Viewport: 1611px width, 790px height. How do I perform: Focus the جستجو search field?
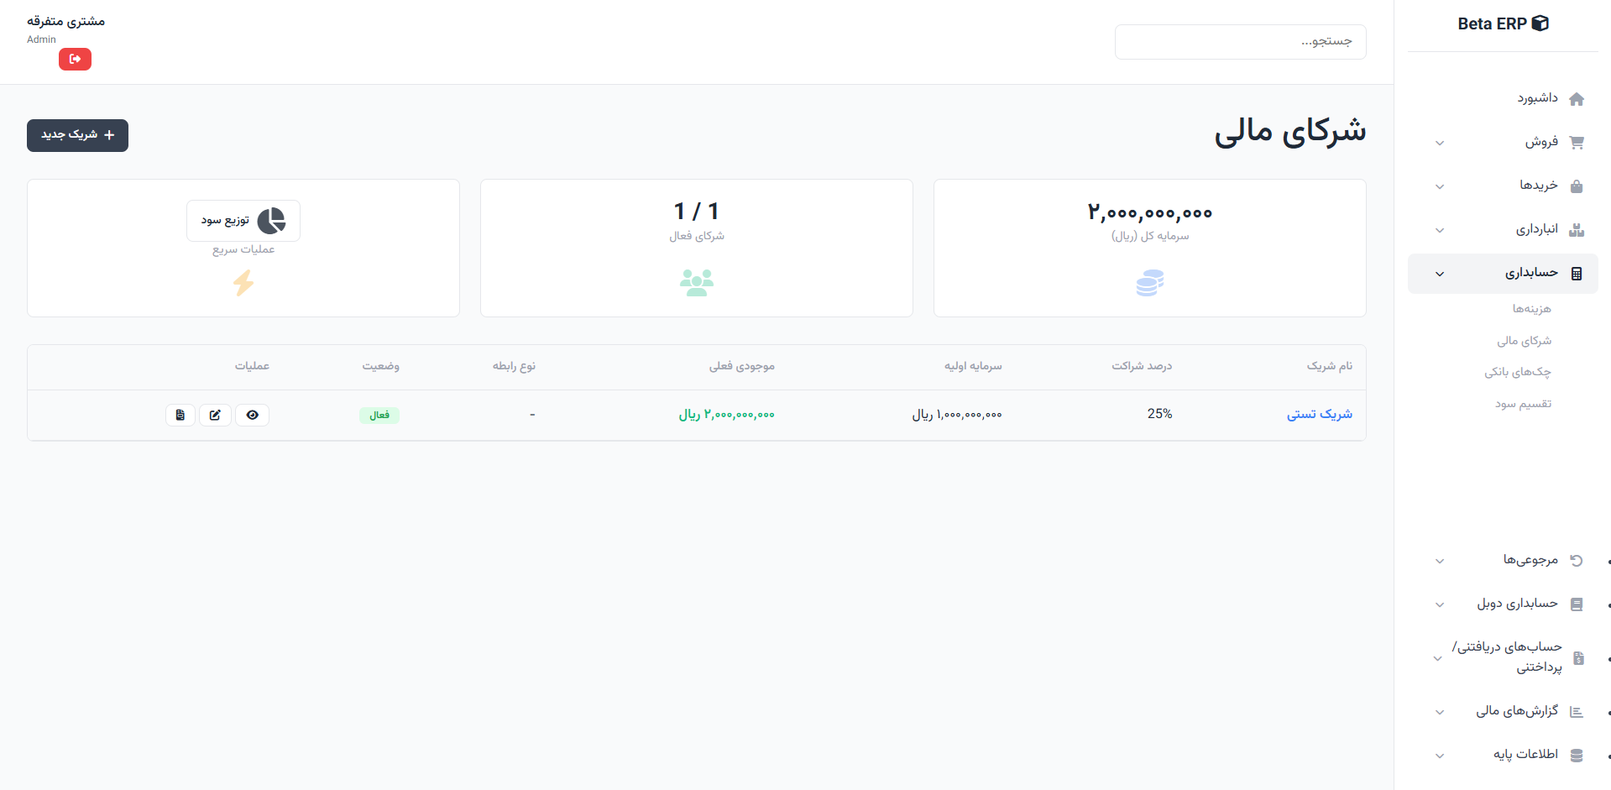click(x=1240, y=42)
